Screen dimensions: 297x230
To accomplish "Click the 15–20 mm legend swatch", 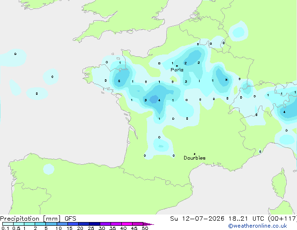I will (x=73, y=224).
